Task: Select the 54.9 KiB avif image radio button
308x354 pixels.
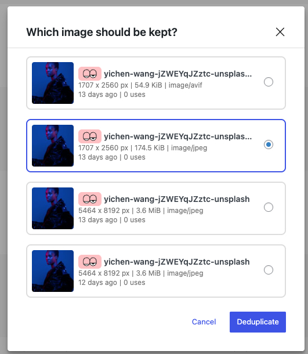Action: (x=269, y=82)
